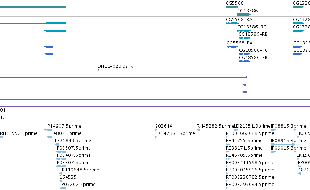Select the RH45282.5prime label
This screenshot has height=190, width=310.
click(x=215, y=126)
